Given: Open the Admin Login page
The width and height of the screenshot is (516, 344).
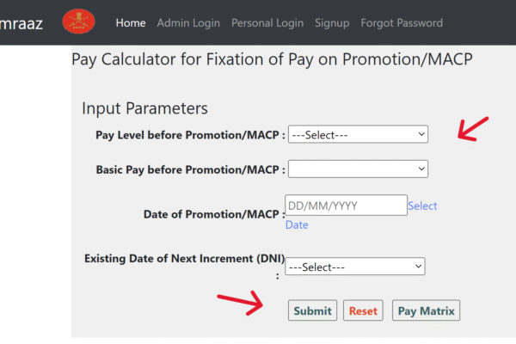Looking at the screenshot, I should [188, 23].
